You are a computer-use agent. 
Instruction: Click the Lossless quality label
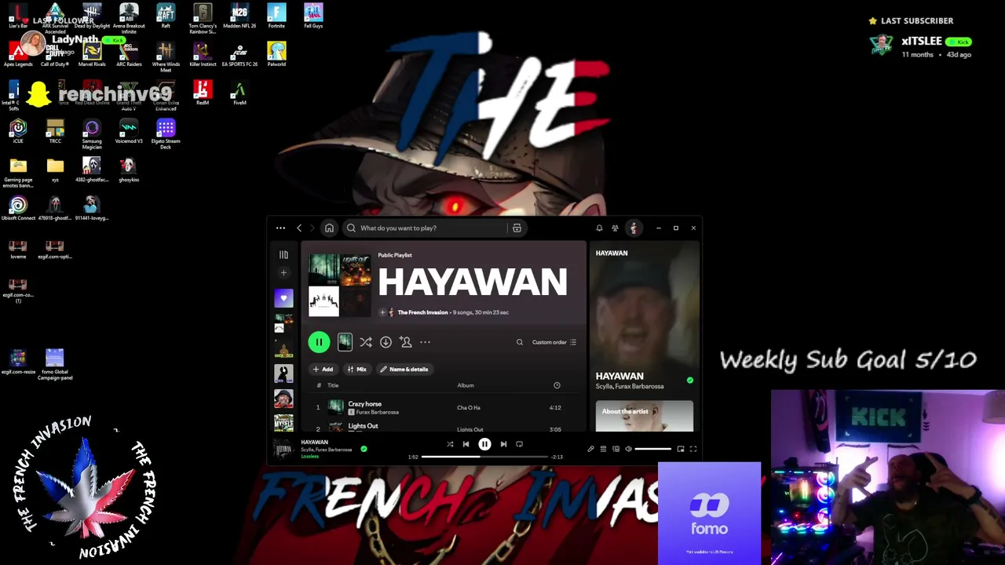[x=310, y=456]
